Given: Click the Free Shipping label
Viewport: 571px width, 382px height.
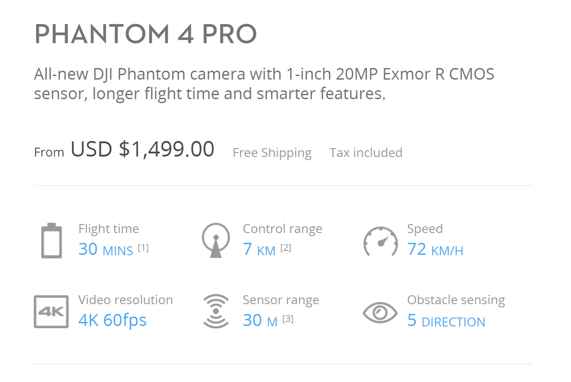Looking at the screenshot, I should point(272,153).
